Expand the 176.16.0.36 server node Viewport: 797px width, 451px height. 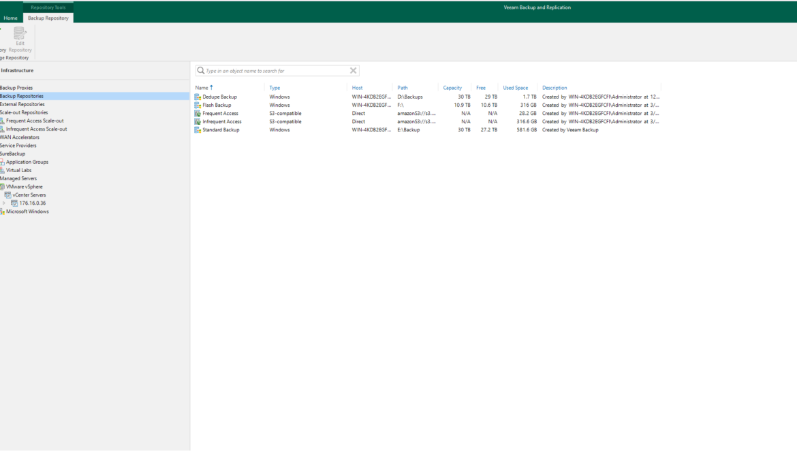pos(4,203)
